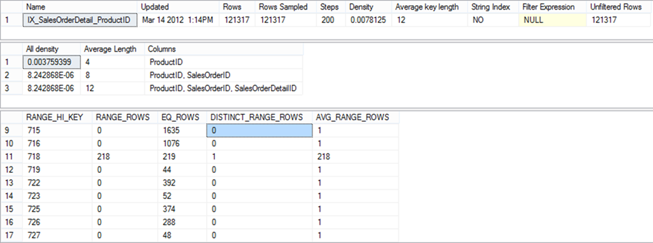Click the EQ_ROWS value 219
The width and height of the screenshot is (653, 243).
click(182, 156)
